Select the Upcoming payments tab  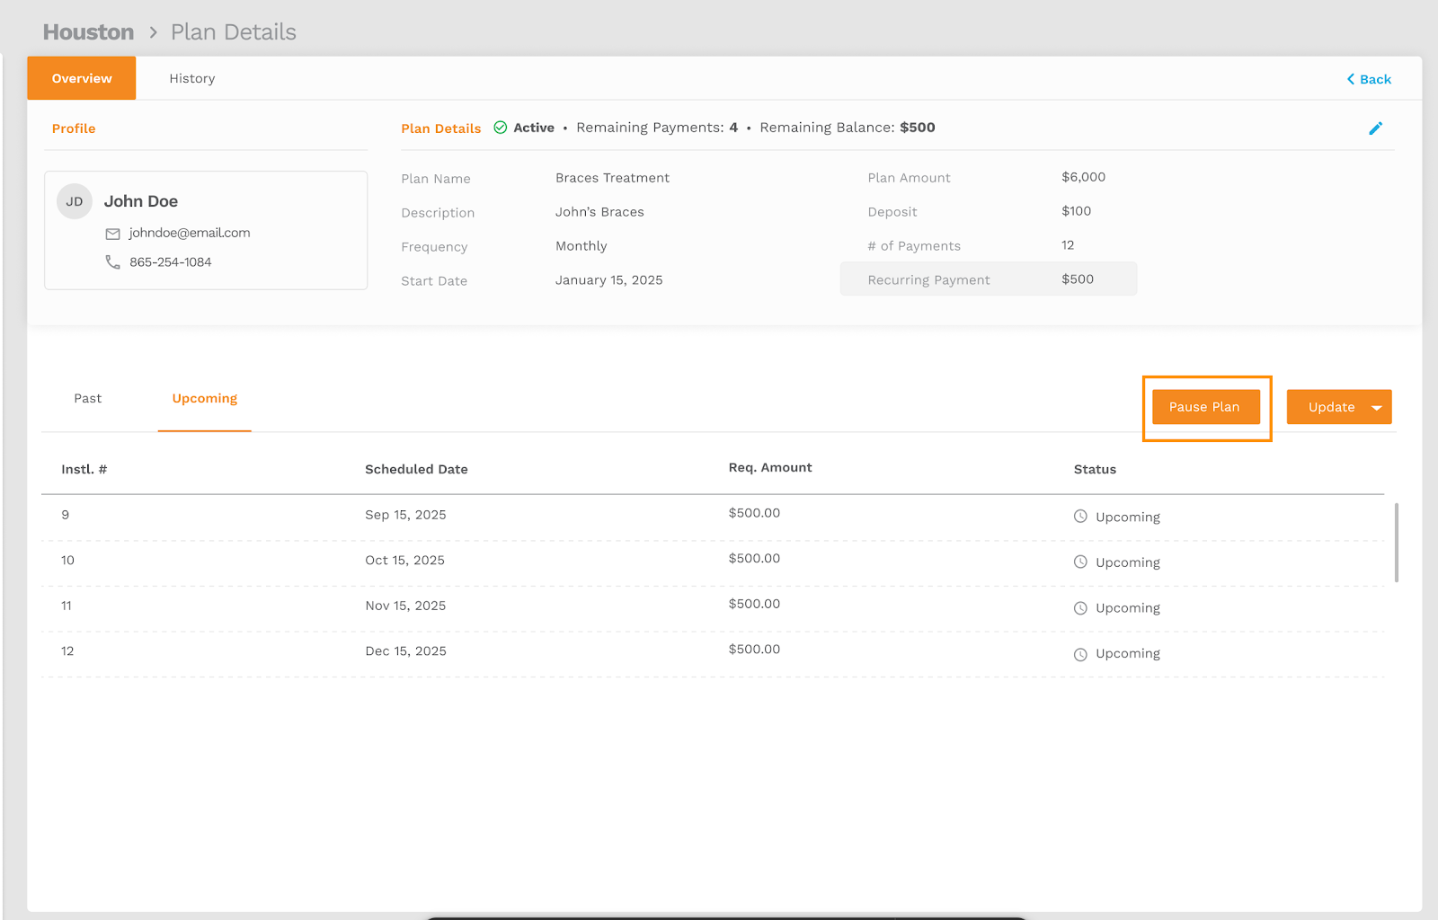click(x=205, y=398)
